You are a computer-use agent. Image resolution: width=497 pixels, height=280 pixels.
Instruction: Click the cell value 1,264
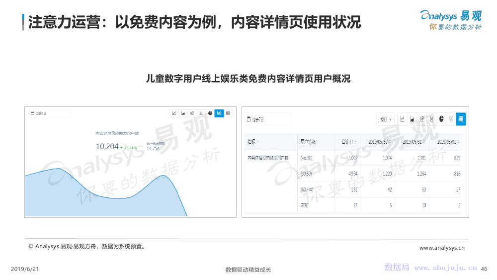point(421,174)
